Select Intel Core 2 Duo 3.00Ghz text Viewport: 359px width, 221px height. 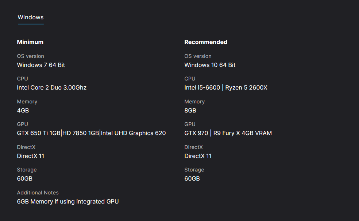[x=51, y=88]
